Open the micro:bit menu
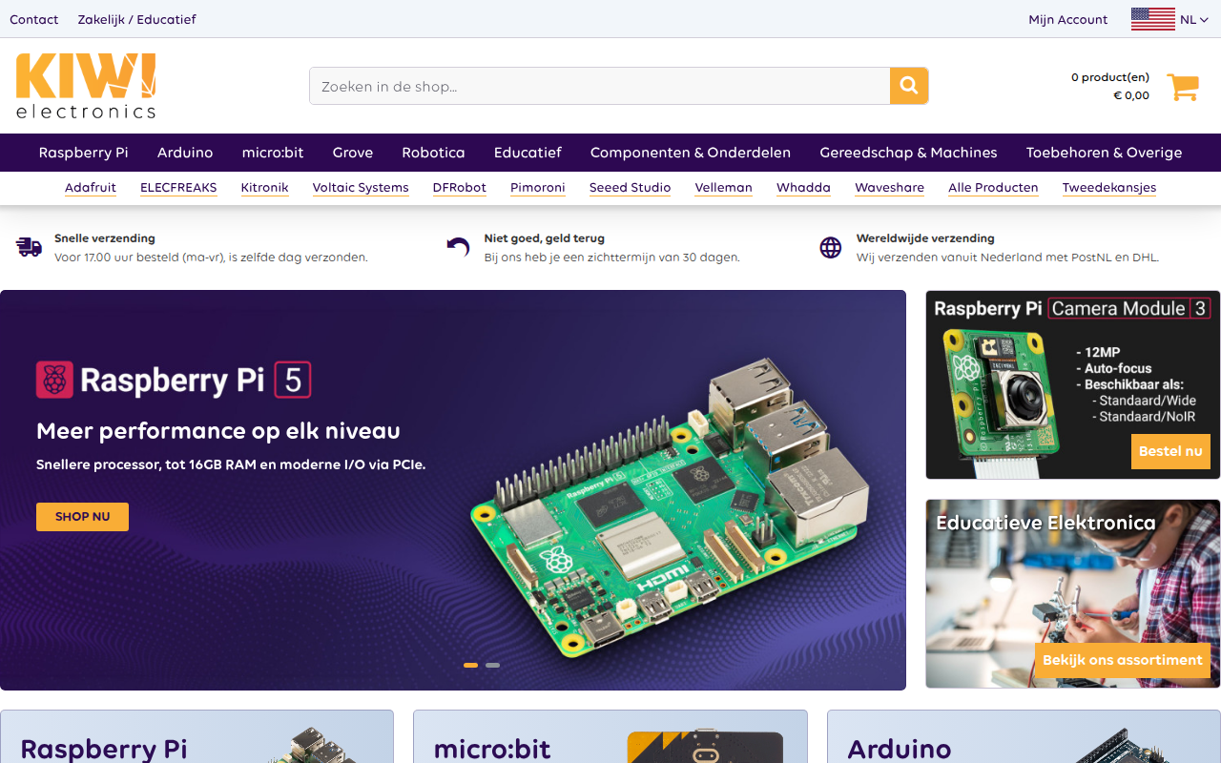This screenshot has width=1221, height=763. coord(273,153)
